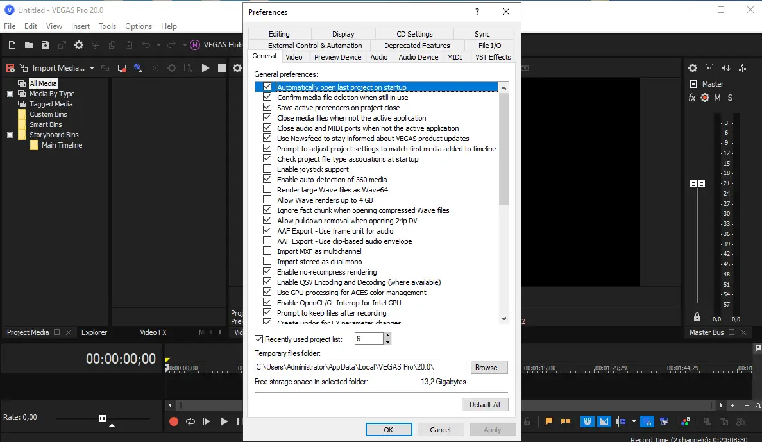Toggle loop playback in transport bar
762x442 pixels.
(x=190, y=421)
